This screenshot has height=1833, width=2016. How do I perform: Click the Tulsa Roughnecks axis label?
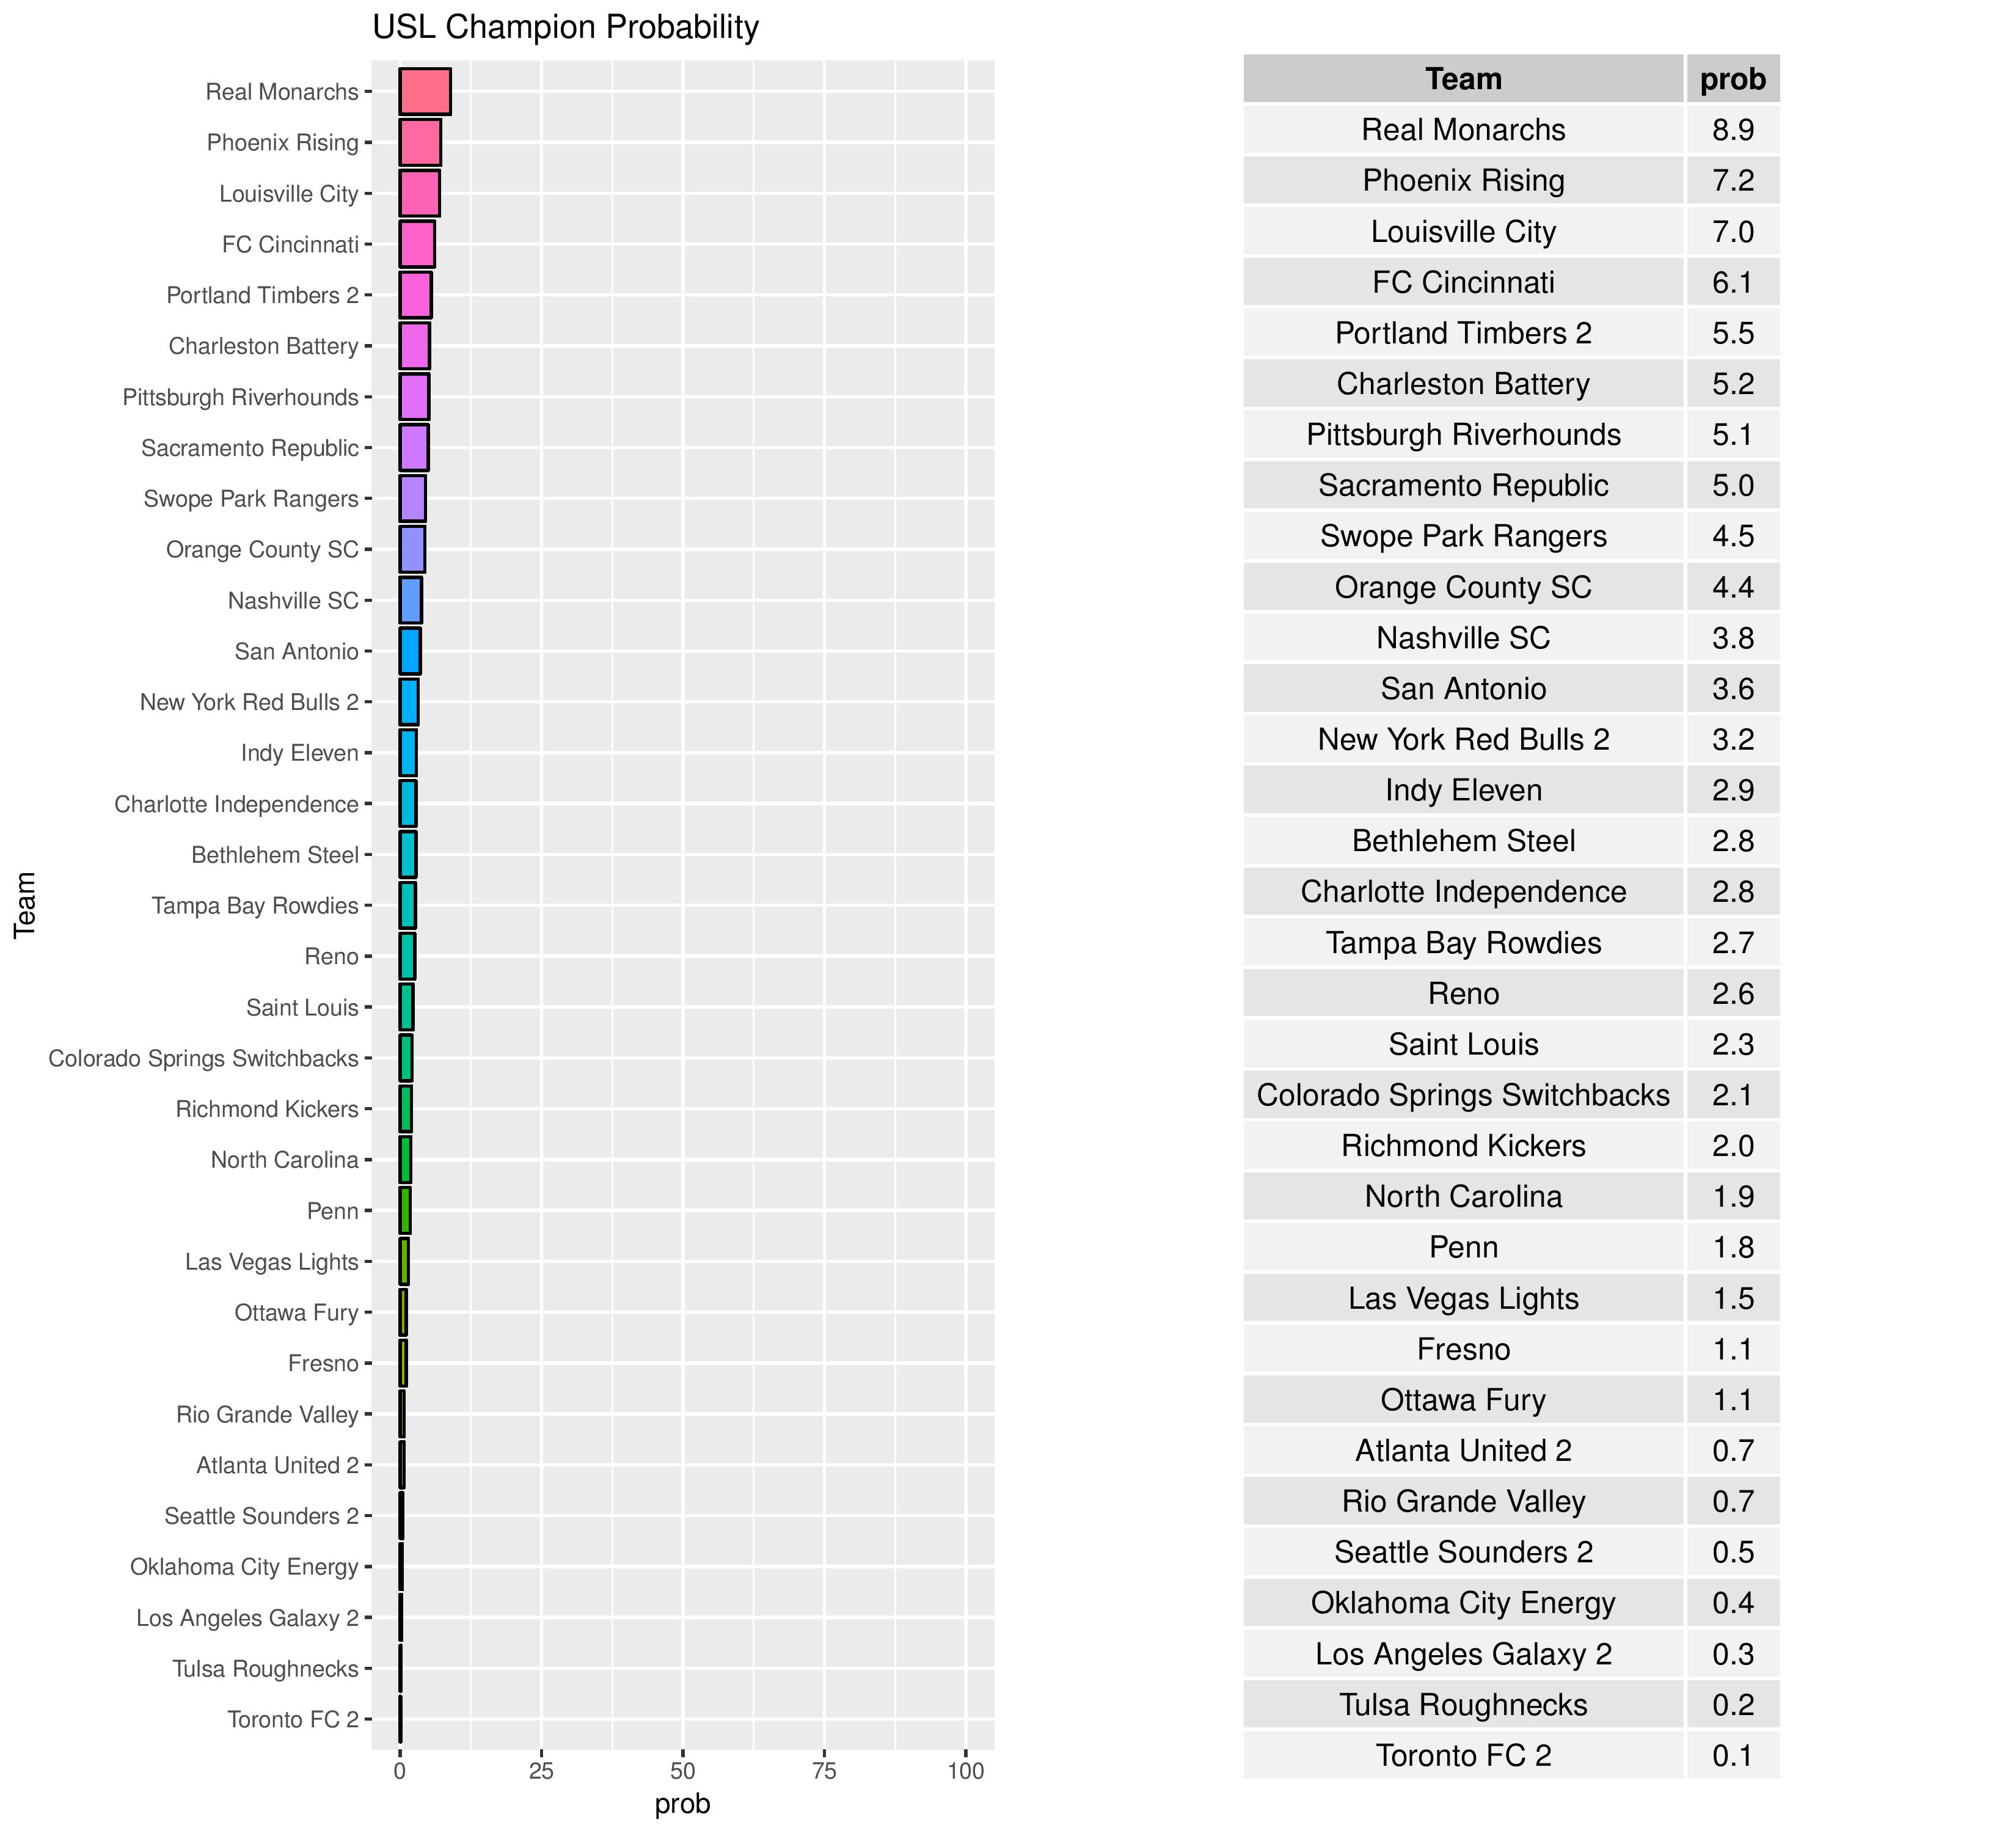[x=265, y=1669]
